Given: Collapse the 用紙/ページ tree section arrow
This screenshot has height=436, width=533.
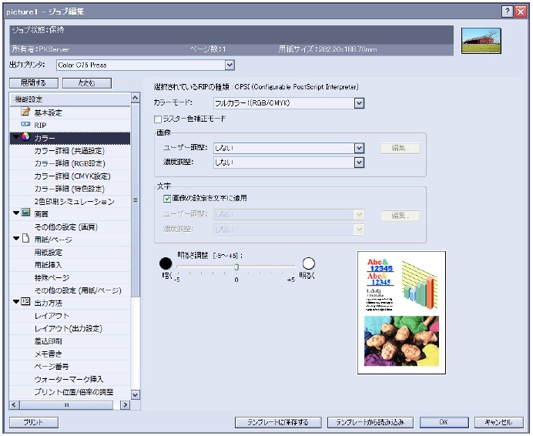Looking at the screenshot, I should [15, 239].
